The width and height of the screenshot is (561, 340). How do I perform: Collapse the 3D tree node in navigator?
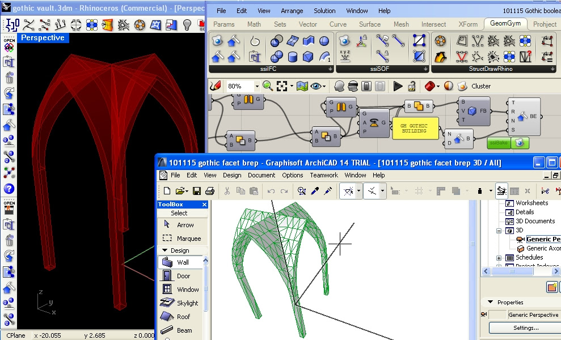click(x=499, y=231)
